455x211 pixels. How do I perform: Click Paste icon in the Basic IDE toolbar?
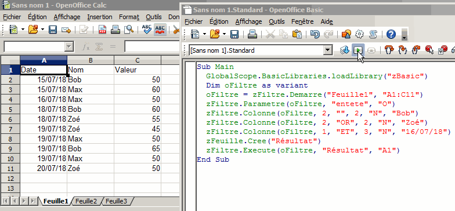[297, 35]
